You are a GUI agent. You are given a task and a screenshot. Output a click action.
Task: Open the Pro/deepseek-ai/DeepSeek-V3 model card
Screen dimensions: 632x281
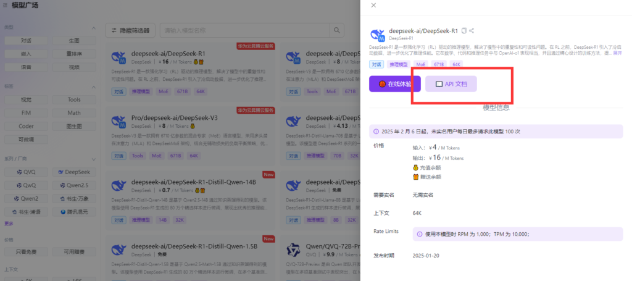[191, 135]
